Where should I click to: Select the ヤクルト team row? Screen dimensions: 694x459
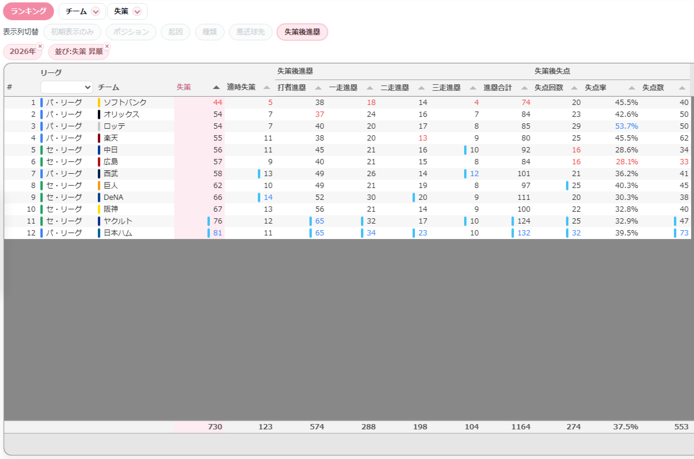(x=347, y=221)
